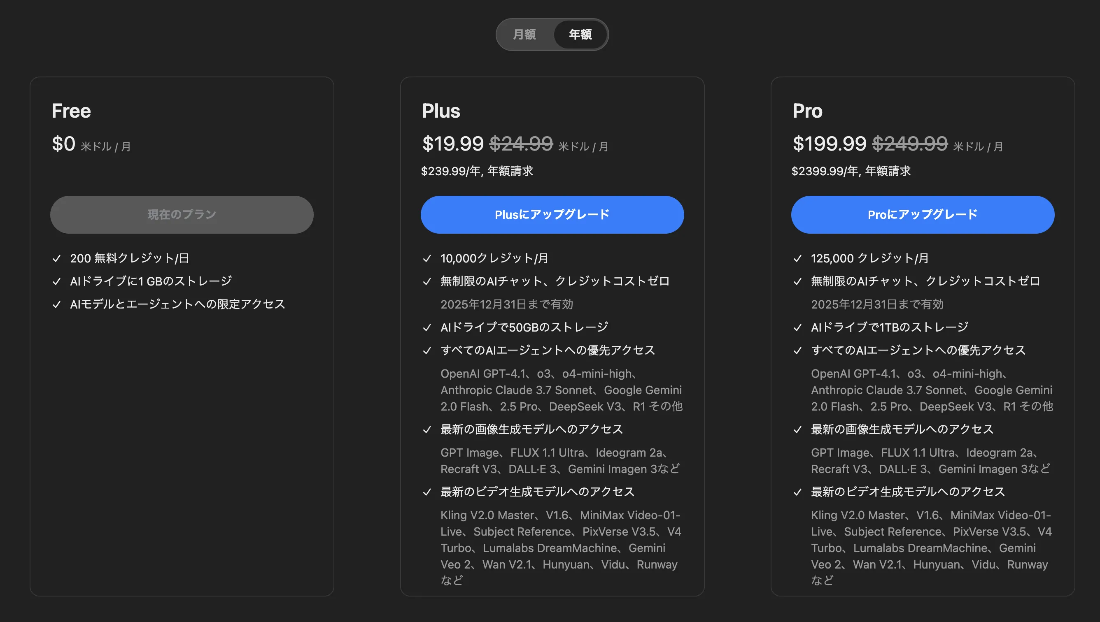Click Proにアップグレード button
The width and height of the screenshot is (1100, 622).
(922, 214)
